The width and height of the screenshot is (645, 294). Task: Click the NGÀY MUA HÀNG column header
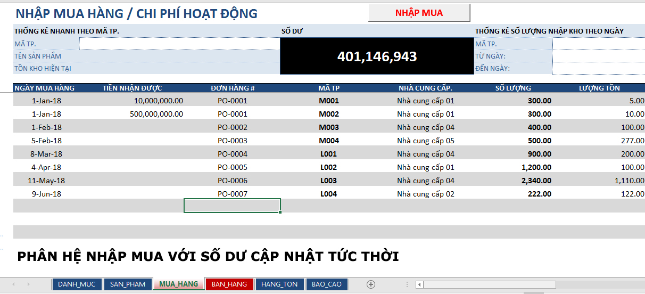pyautogui.click(x=45, y=88)
